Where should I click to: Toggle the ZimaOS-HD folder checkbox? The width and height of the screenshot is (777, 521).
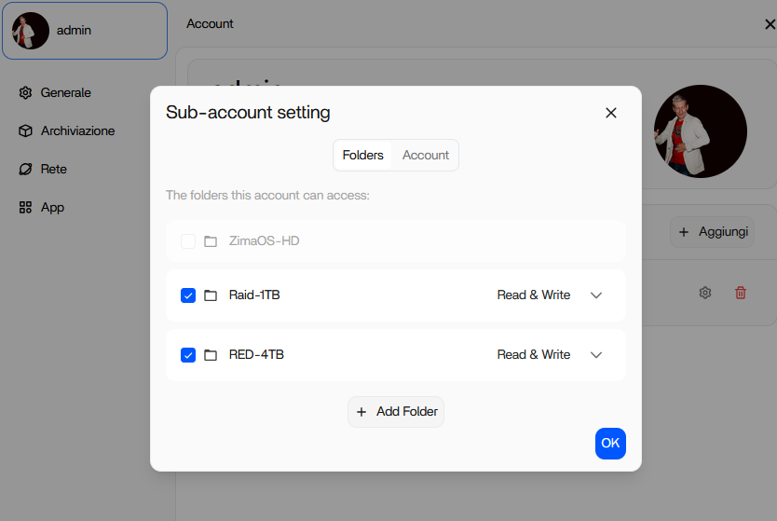point(188,241)
